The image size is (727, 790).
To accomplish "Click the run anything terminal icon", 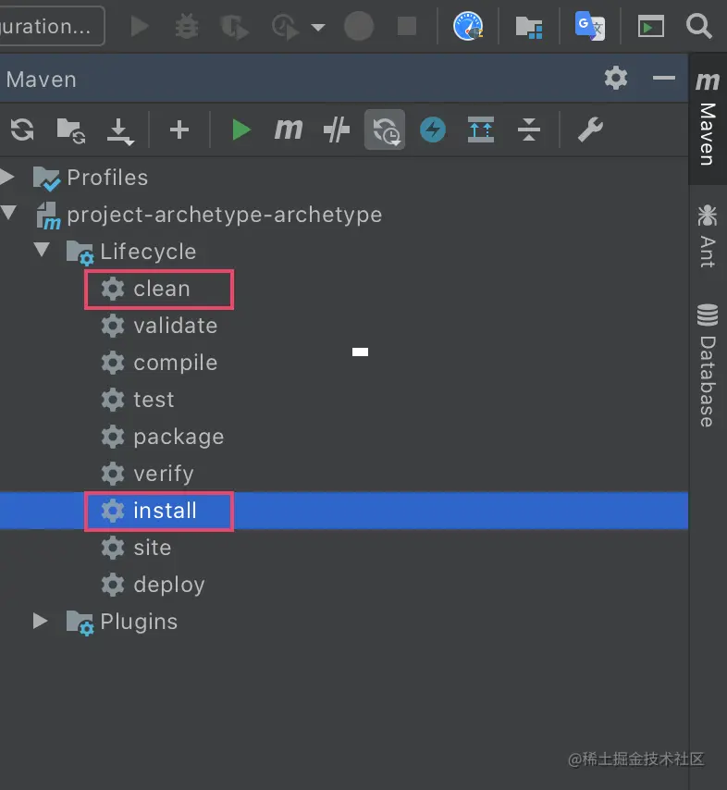I will [x=651, y=26].
